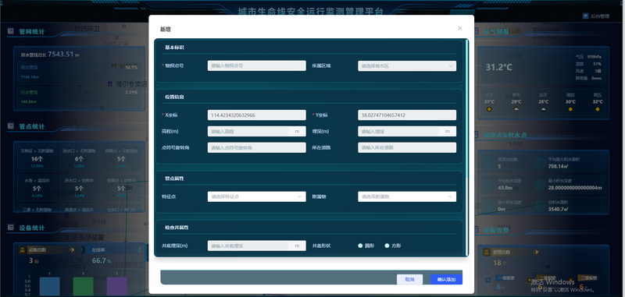Click the 探测点 + 无附属物 5个 card
The height and width of the screenshot is (297, 625).
pyautogui.click(x=121, y=157)
